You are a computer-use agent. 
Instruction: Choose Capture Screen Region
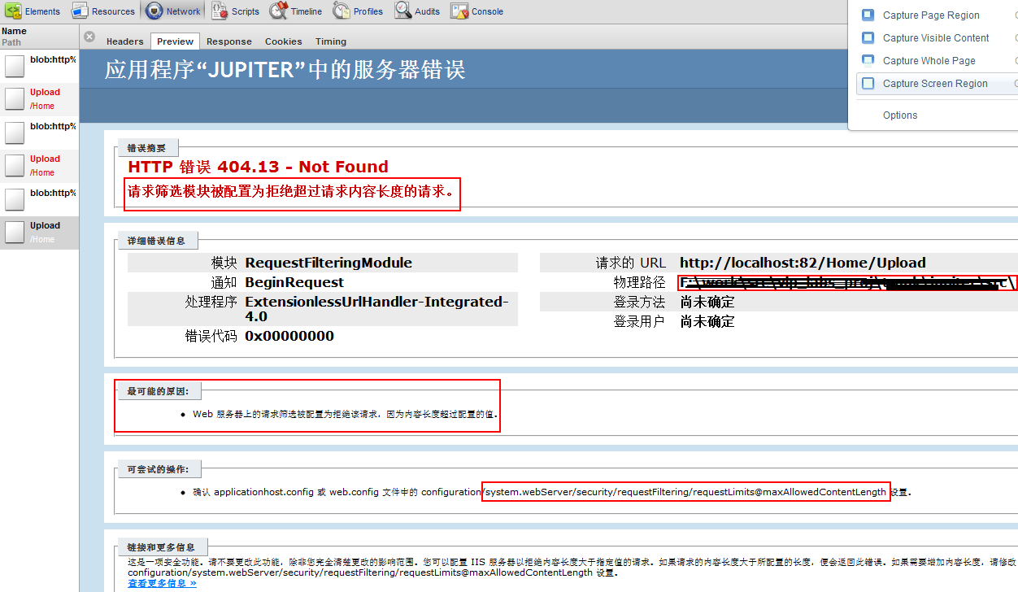[x=935, y=84]
